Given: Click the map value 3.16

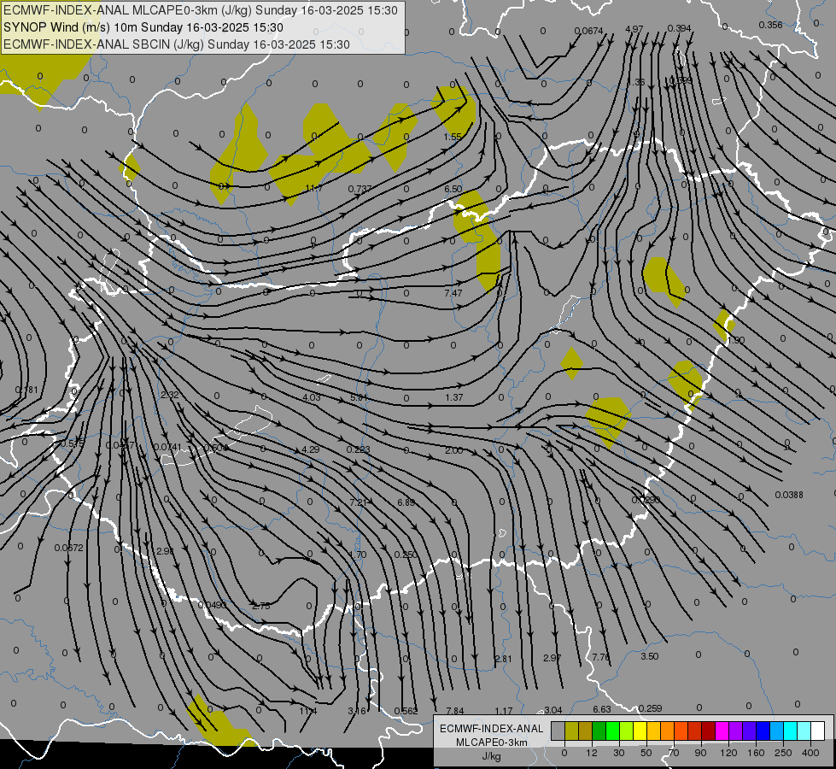Looking at the screenshot, I should (357, 711).
